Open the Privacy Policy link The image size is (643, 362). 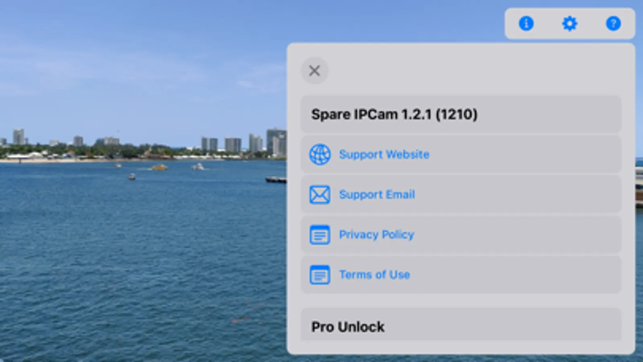pos(376,234)
